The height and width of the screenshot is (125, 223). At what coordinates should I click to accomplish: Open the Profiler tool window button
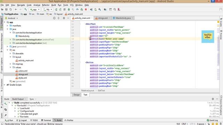point(69,120)
